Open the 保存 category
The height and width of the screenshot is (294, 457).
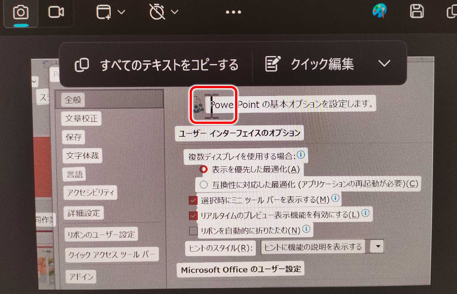74,137
